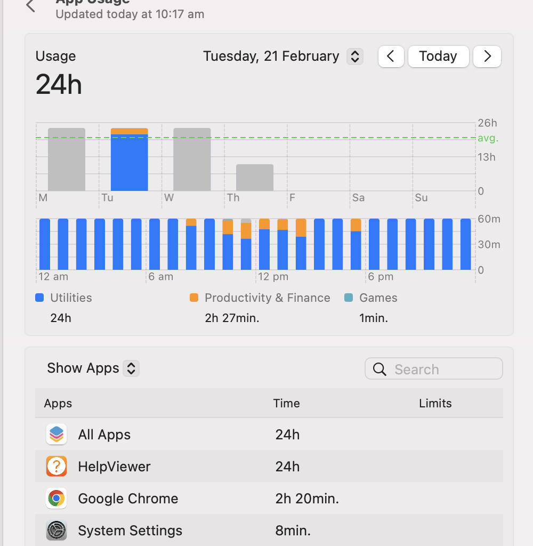Click the next day chevron arrow

[487, 56]
